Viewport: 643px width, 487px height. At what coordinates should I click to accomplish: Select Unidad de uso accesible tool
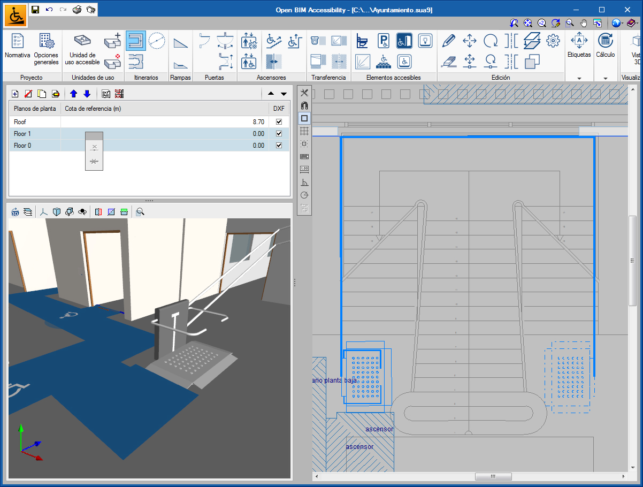[82, 49]
